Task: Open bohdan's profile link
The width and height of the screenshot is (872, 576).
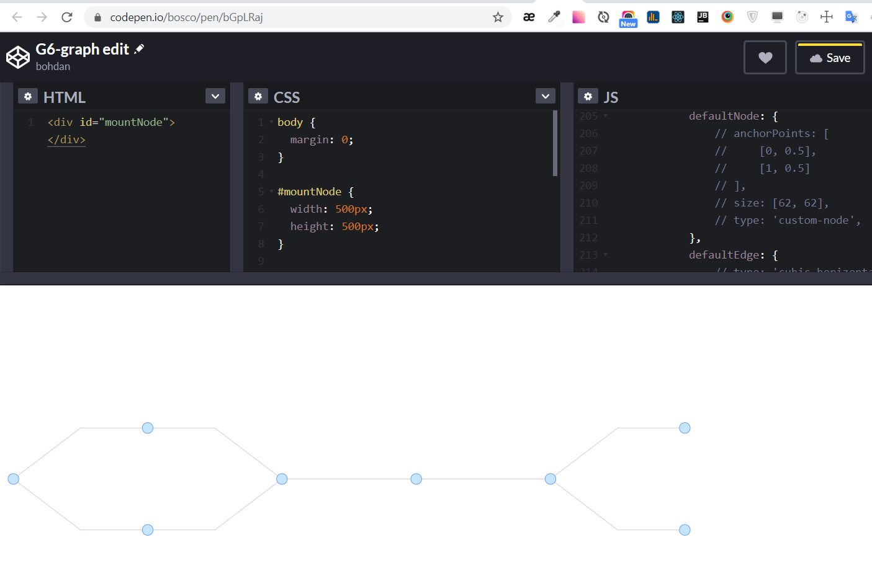Action: [x=53, y=66]
